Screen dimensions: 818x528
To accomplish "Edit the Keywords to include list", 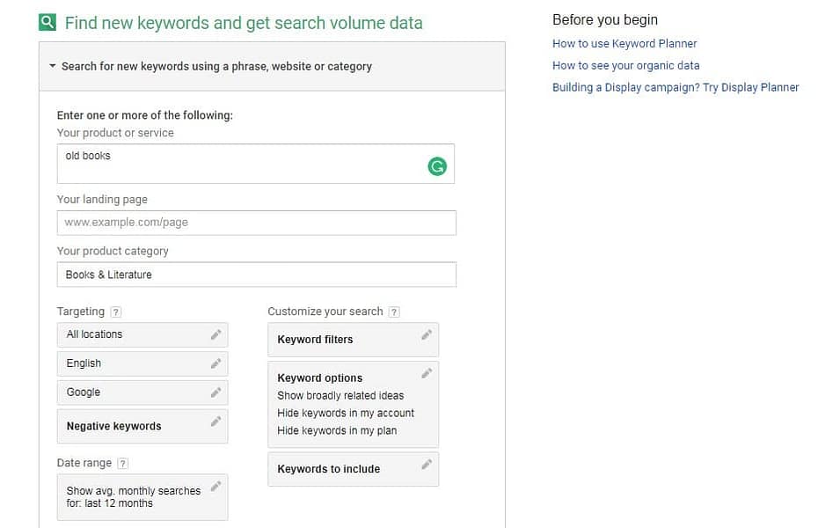I will tap(426, 465).
